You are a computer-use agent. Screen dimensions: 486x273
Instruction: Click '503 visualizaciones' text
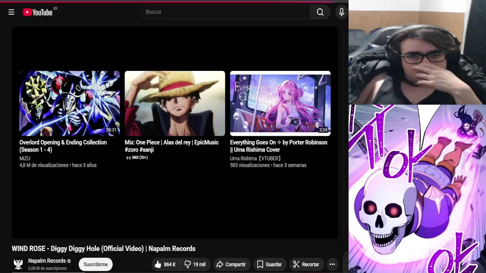(250, 165)
